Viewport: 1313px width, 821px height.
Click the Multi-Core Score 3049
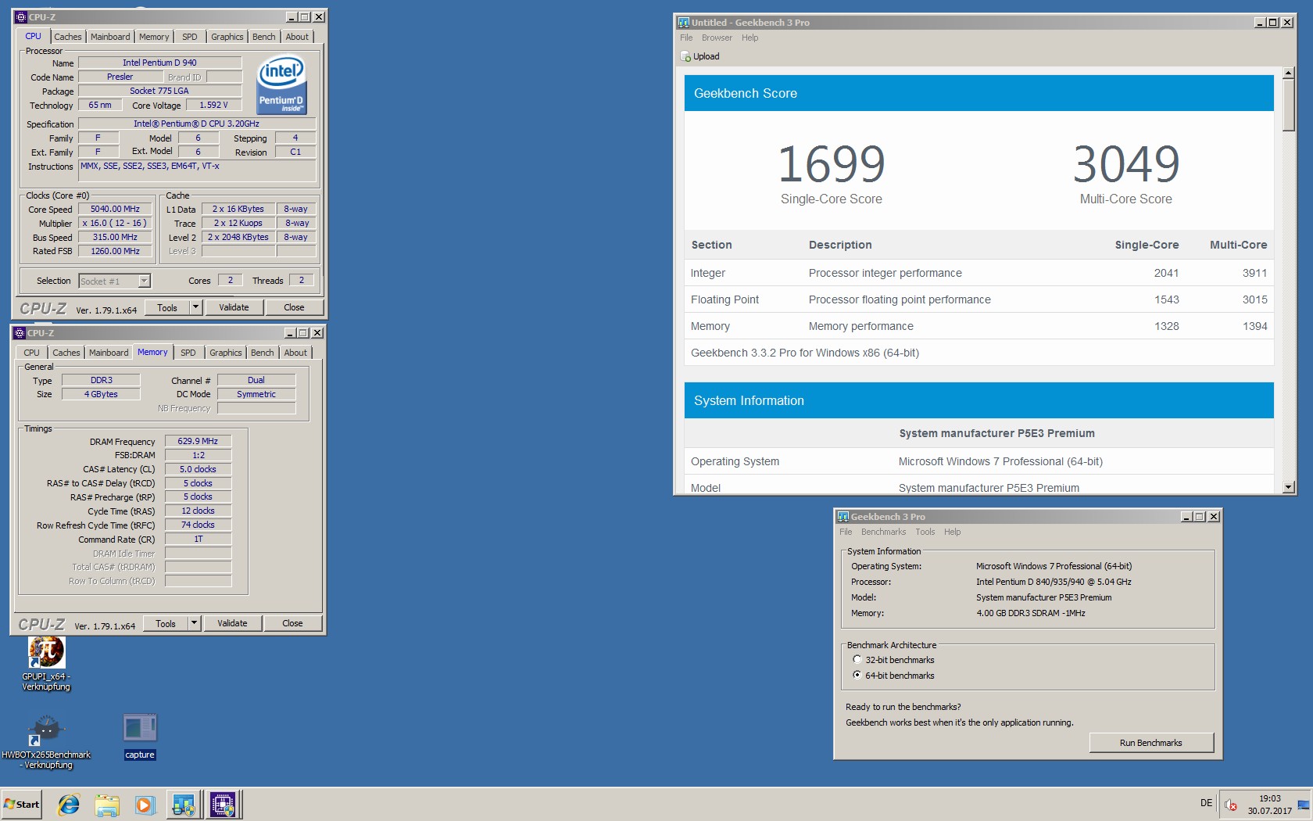(1126, 164)
